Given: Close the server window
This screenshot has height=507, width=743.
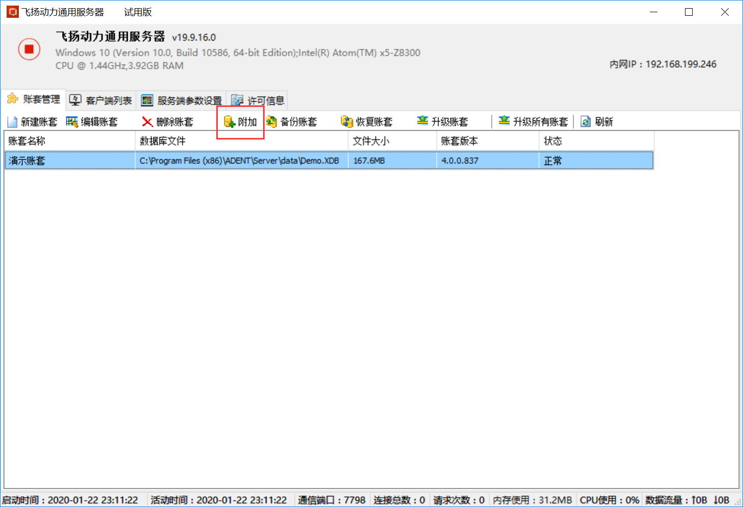Looking at the screenshot, I should tap(725, 12).
